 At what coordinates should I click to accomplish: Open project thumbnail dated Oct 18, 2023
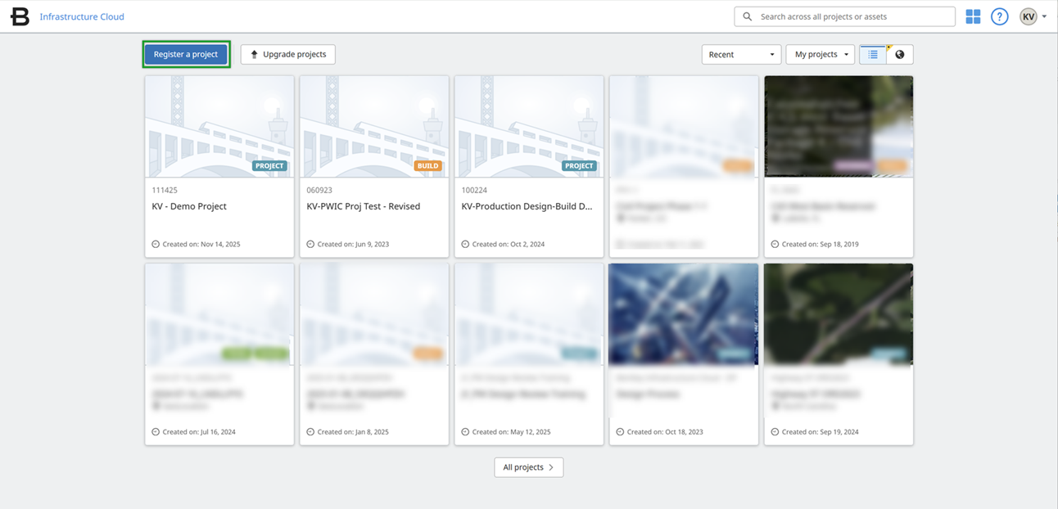click(684, 313)
